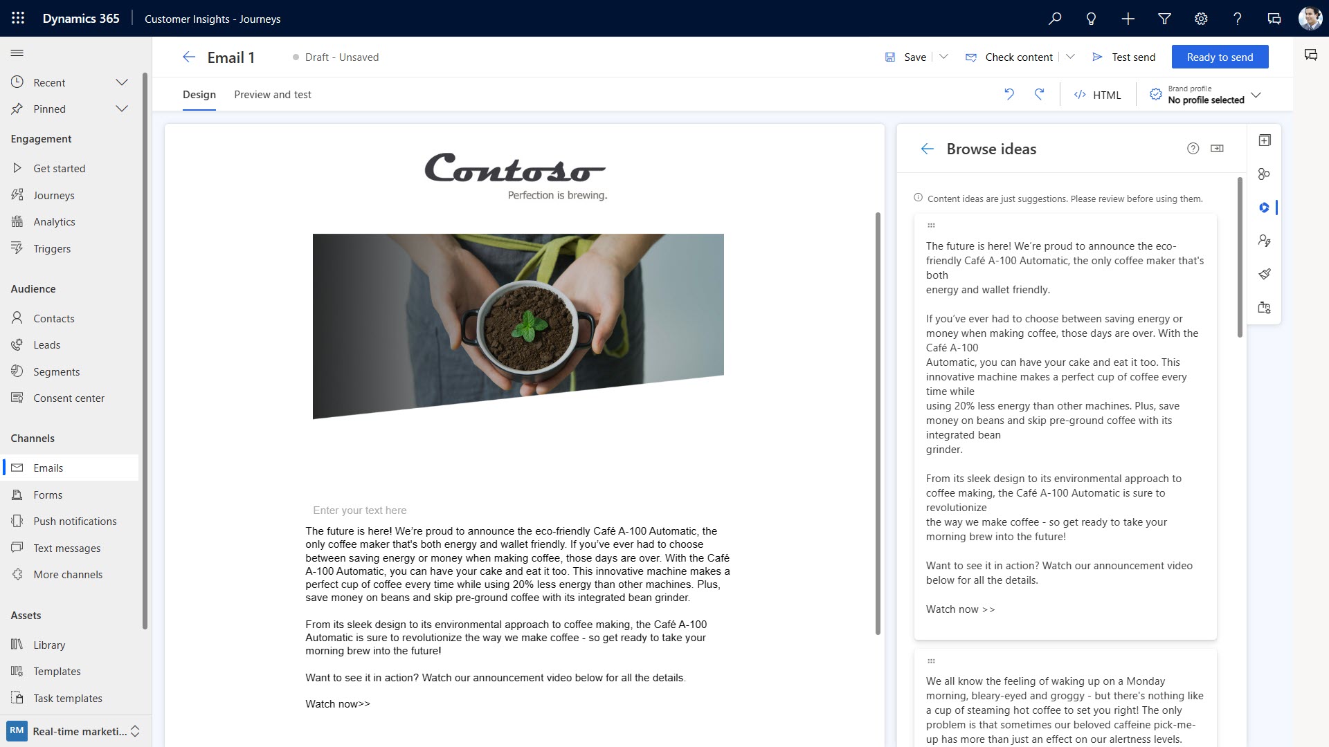This screenshot has height=747, width=1329.
Task: Open the Copilot content ideas panel icon
Action: 1265,207
